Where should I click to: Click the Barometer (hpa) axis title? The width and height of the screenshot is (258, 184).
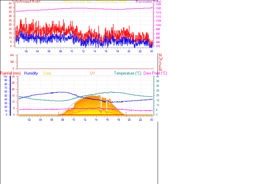click(x=148, y=2)
